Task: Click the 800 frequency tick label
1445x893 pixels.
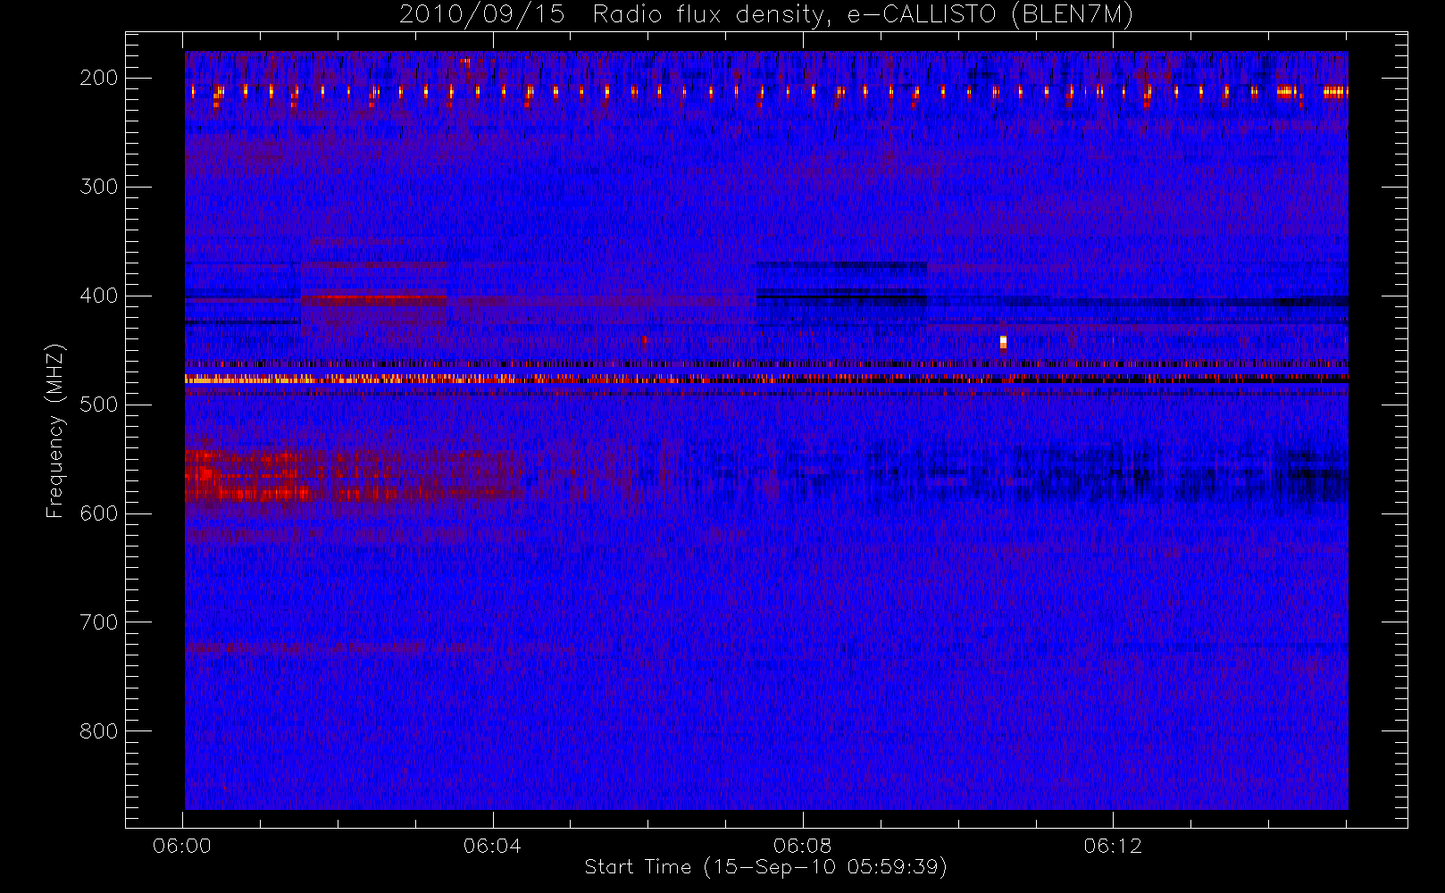Action: pos(99,731)
